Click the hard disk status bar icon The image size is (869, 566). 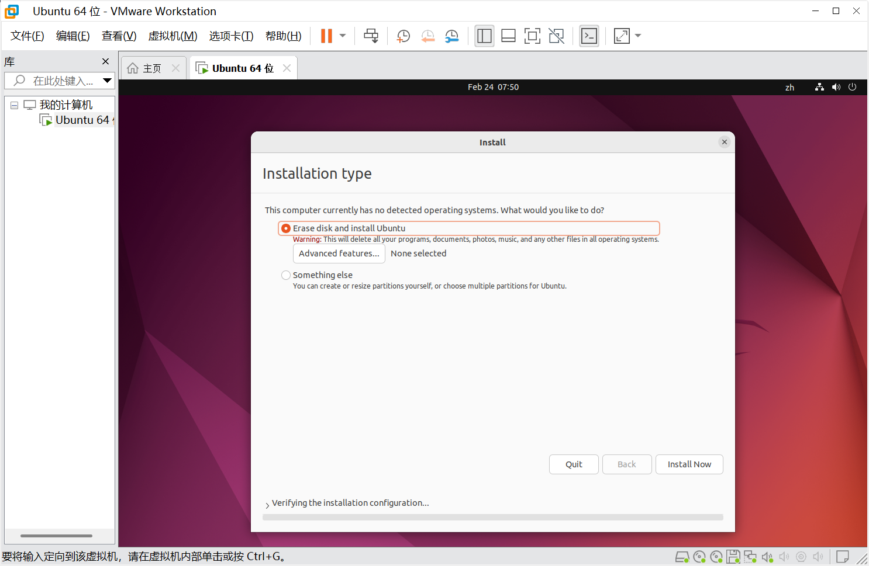(x=682, y=557)
